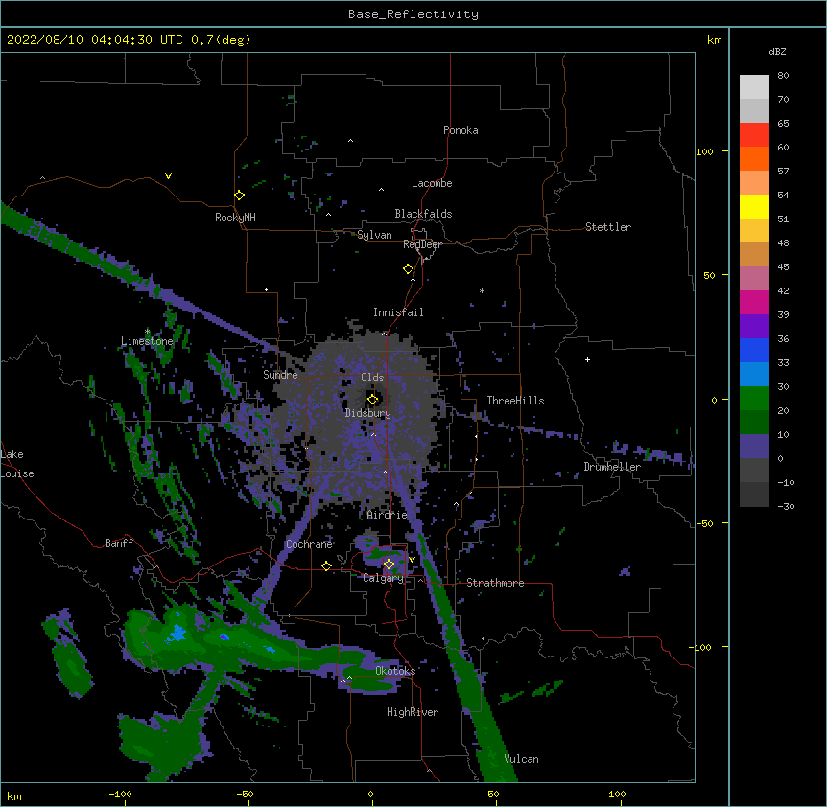Click the 0.7(deg) elevation angle text
The width and height of the screenshot is (827, 807).
pyautogui.click(x=221, y=40)
